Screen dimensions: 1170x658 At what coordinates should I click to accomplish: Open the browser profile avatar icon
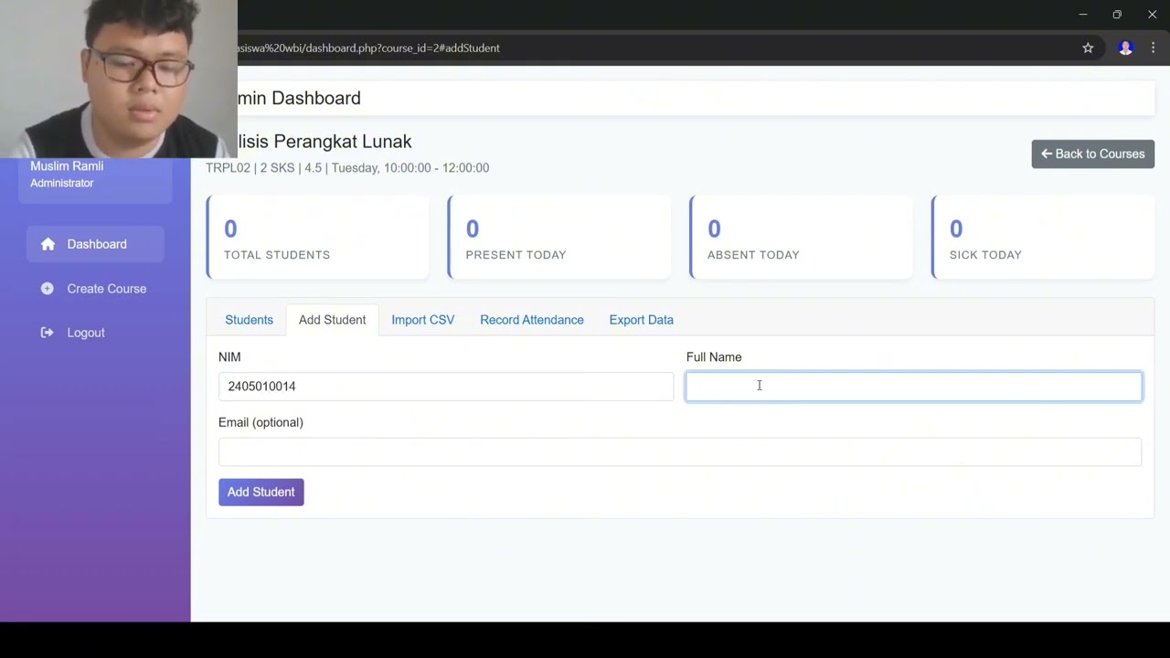tap(1126, 48)
